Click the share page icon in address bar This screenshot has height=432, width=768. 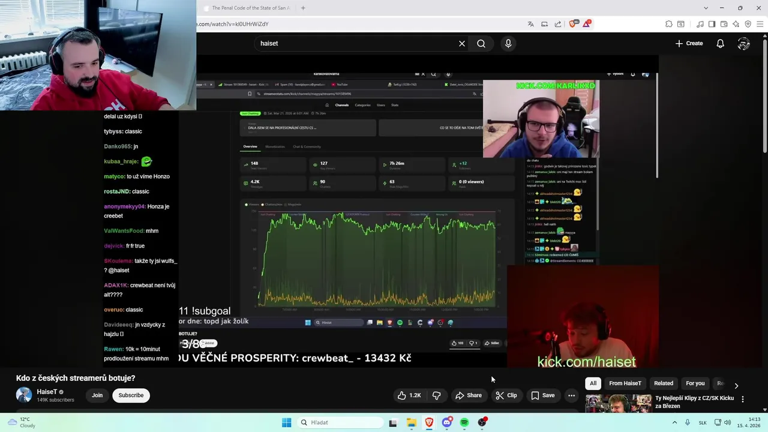click(558, 24)
